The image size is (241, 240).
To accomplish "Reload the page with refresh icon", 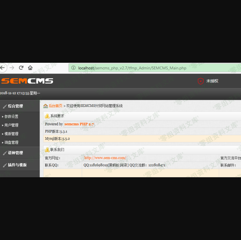I will pos(21,68).
